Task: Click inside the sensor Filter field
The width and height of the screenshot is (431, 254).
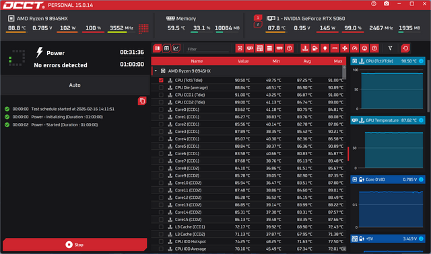Action: pos(207,49)
